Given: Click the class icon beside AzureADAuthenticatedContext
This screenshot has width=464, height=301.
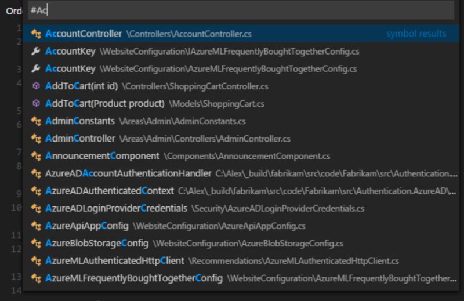Looking at the screenshot, I should (36, 191).
